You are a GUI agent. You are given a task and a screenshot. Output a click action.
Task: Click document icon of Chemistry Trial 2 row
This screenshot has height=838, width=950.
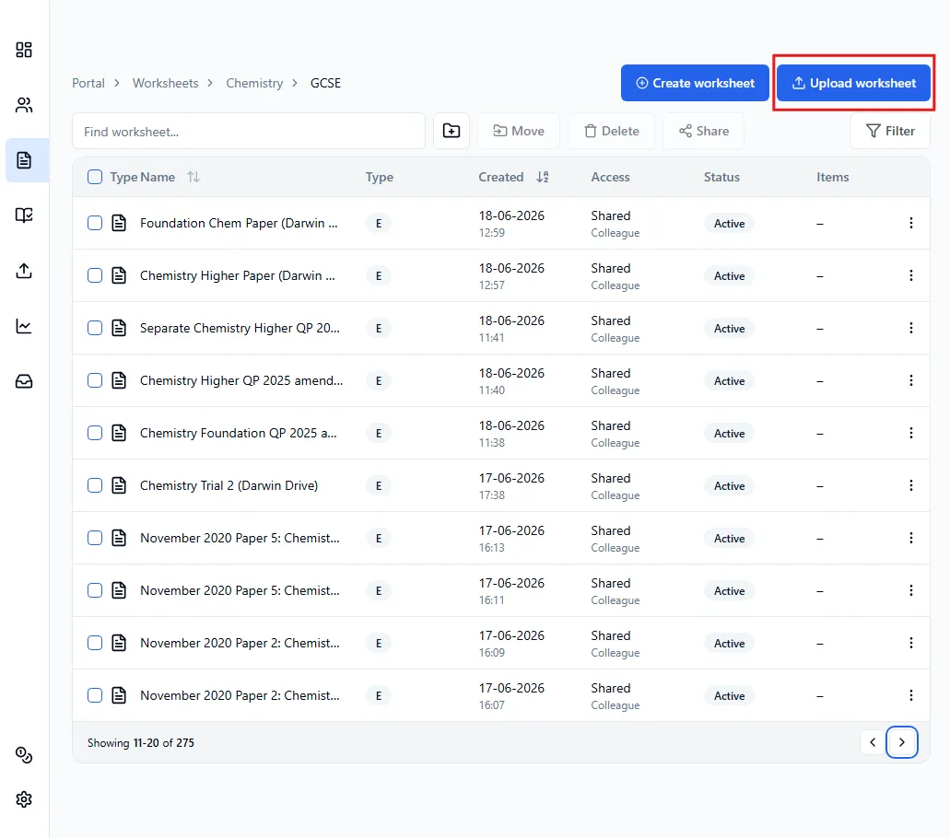[119, 485]
